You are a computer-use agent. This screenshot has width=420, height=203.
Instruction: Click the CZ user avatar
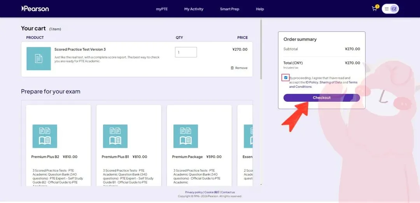pos(394,9)
